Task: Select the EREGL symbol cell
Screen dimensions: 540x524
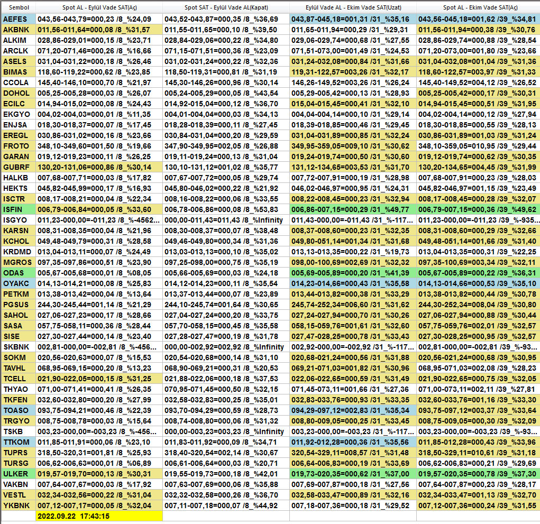Action: pyautogui.click(x=19, y=136)
